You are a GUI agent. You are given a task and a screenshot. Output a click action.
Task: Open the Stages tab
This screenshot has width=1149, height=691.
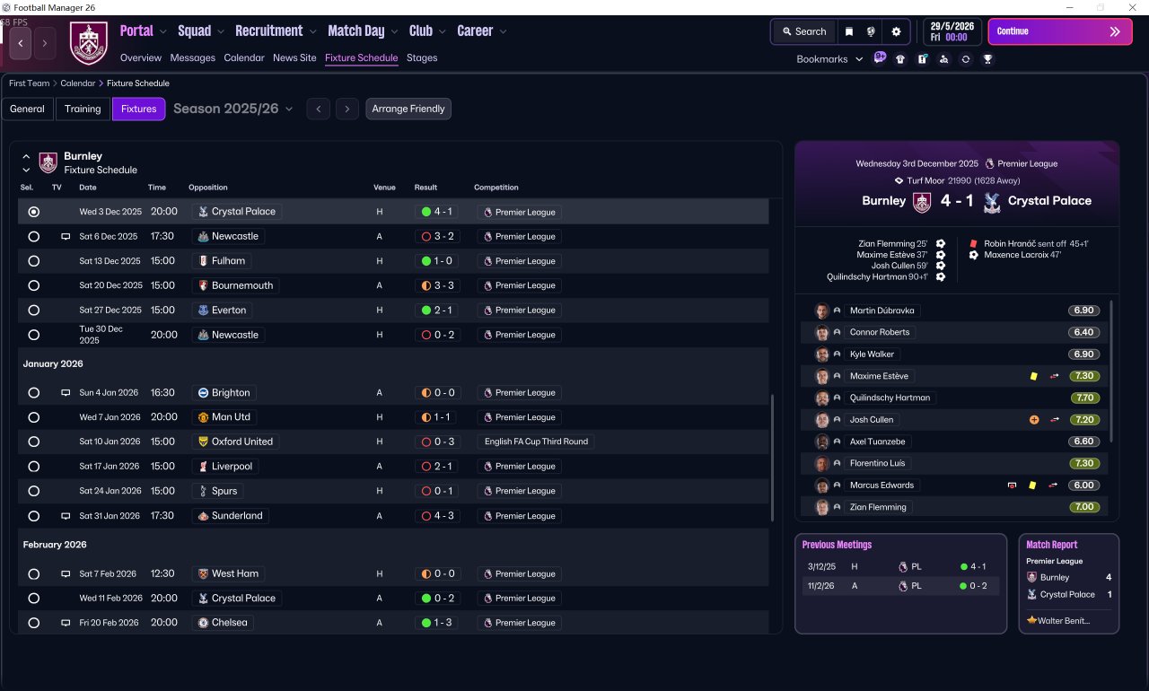(x=422, y=57)
